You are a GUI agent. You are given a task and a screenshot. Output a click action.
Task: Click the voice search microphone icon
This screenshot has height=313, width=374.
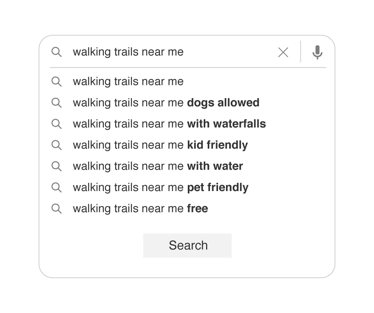point(317,52)
